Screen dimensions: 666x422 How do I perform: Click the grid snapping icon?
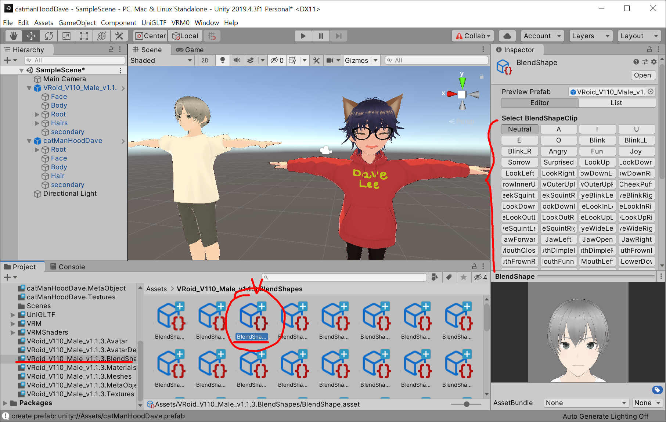tap(212, 36)
